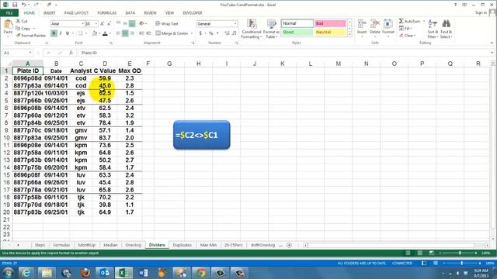The width and height of the screenshot is (497, 279).
Task: Click Decrease Indent icon
Action: coord(141,33)
